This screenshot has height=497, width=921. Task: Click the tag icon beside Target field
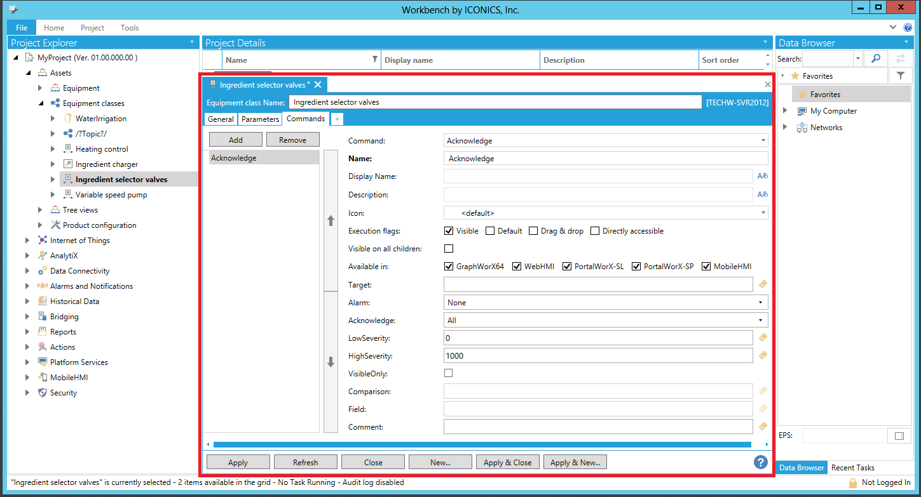coord(763,284)
